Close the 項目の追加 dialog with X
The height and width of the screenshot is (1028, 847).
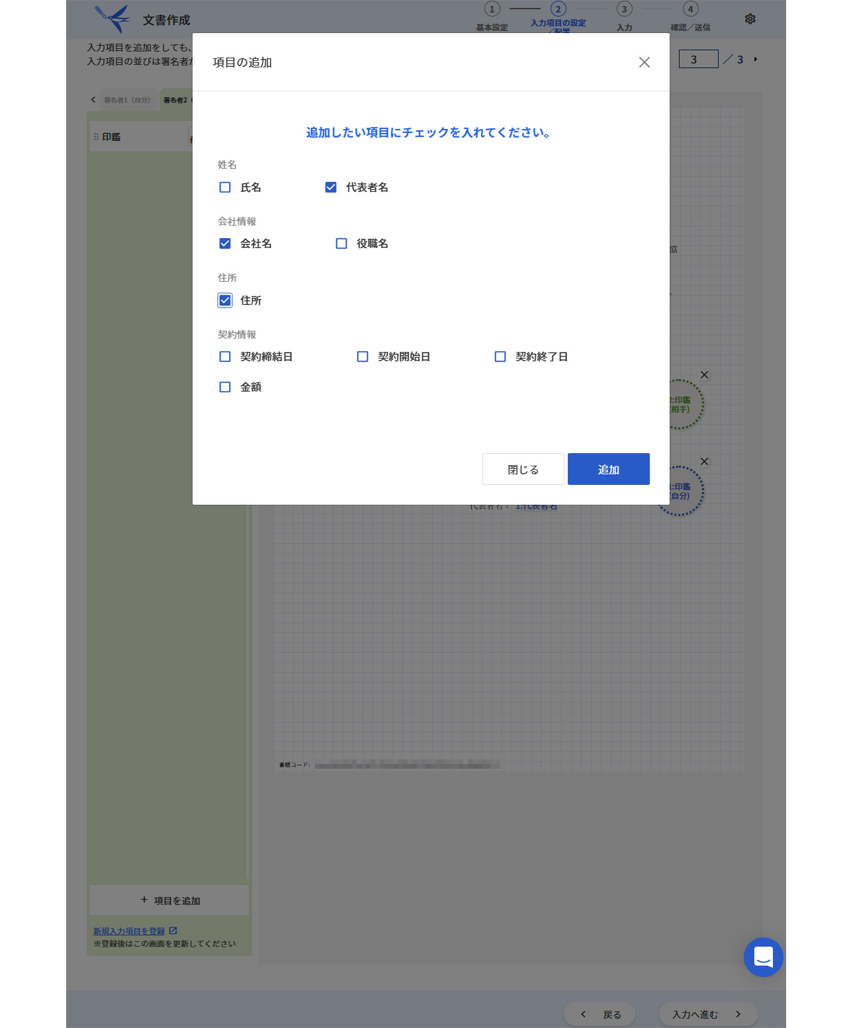tap(645, 62)
